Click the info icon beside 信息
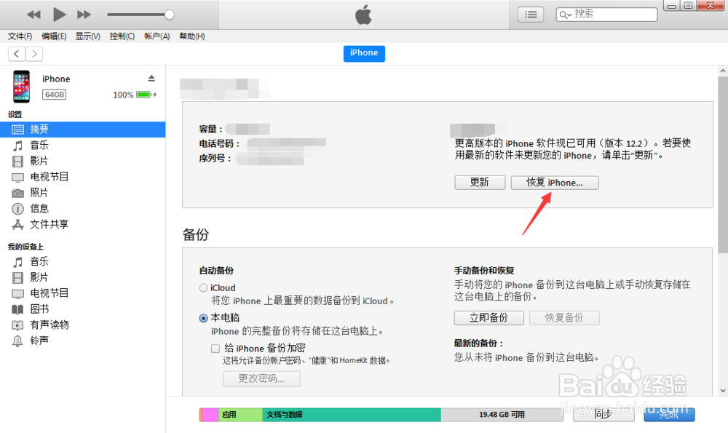728x433 pixels. (17, 209)
